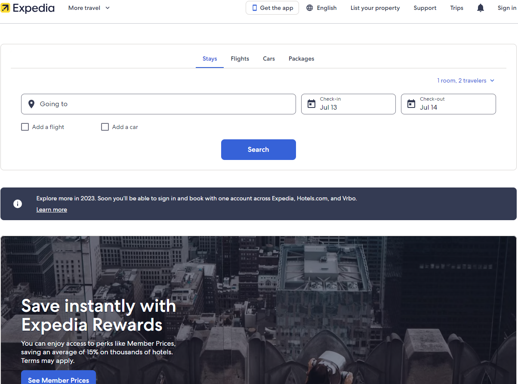Click the Sign in link

pos(507,8)
